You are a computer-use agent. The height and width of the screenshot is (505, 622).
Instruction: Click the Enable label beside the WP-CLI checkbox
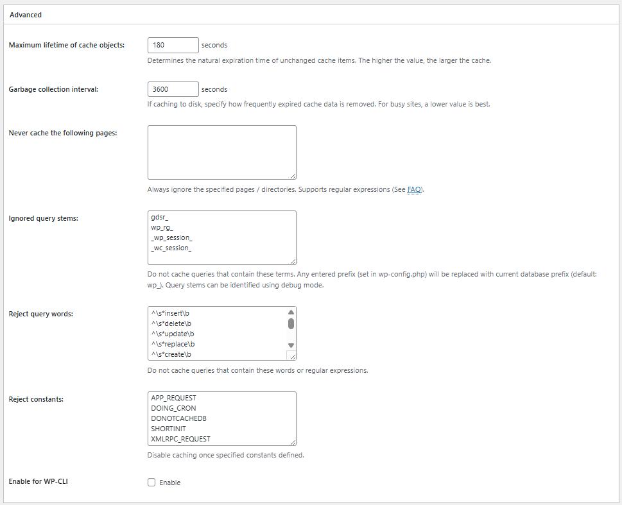tap(170, 483)
